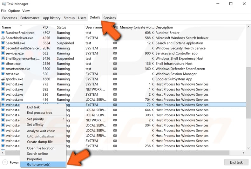
Task: Click the vertical scrollbar thumb
Action: click(248, 93)
